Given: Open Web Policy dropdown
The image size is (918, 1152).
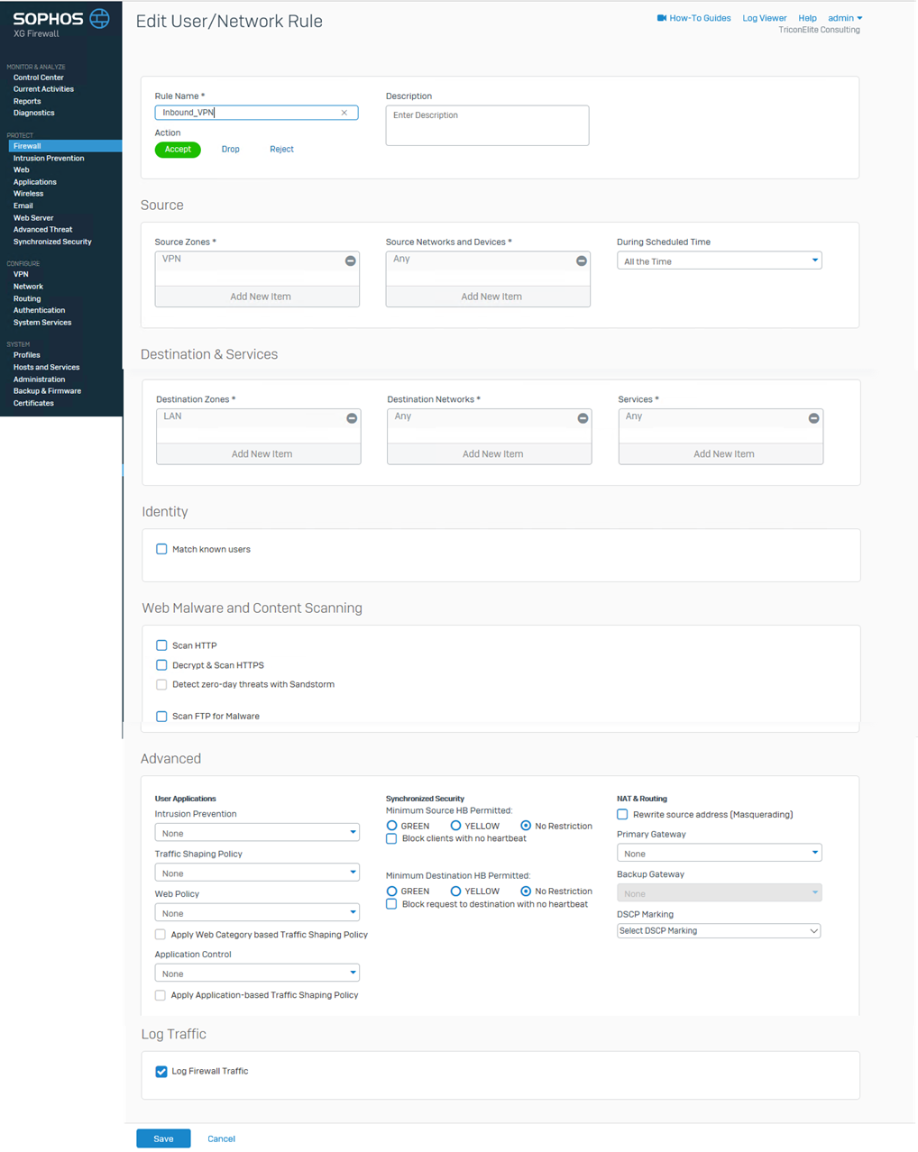Looking at the screenshot, I should point(257,913).
